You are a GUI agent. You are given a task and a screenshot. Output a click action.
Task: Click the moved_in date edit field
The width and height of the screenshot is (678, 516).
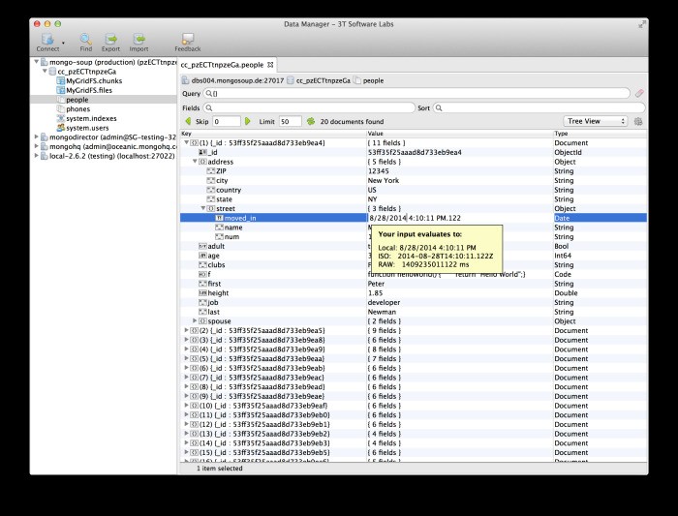pyautogui.click(x=460, y=218)
